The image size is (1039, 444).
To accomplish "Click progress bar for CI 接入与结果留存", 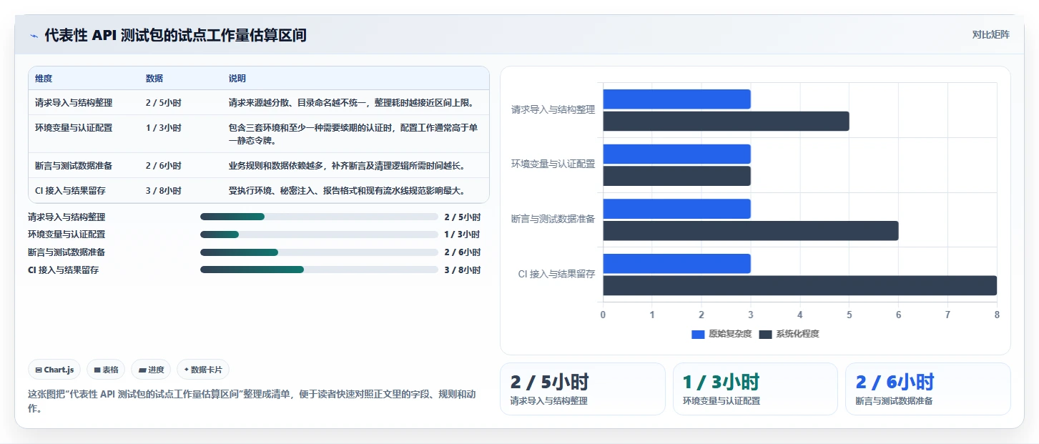I will pyautogui.click(x=319, y=270).
